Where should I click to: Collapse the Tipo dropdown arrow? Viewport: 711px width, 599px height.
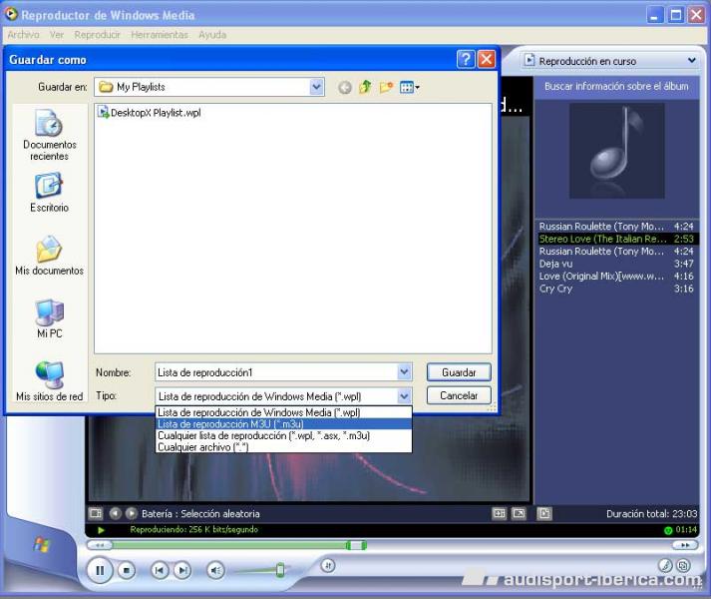(404, 396)
